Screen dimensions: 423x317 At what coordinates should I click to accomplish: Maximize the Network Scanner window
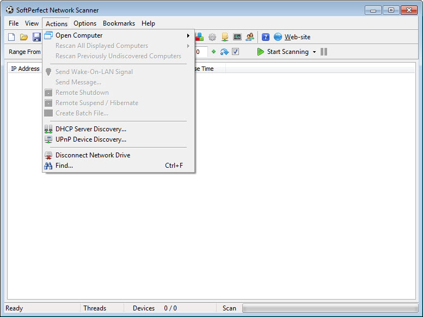point(391,10)
